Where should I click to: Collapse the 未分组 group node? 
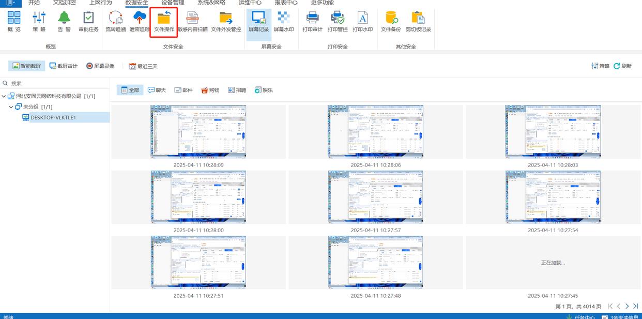point(11,107)
